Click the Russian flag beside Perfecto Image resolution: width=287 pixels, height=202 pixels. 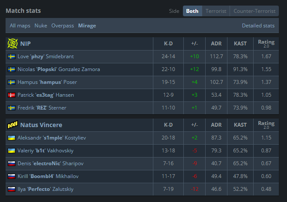coord(12,189)
